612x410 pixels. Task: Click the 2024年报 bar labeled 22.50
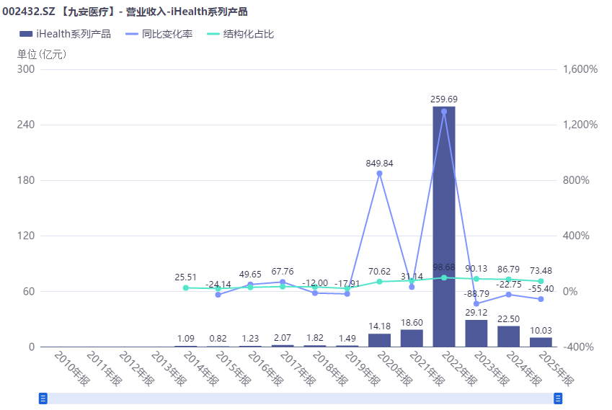509,337
